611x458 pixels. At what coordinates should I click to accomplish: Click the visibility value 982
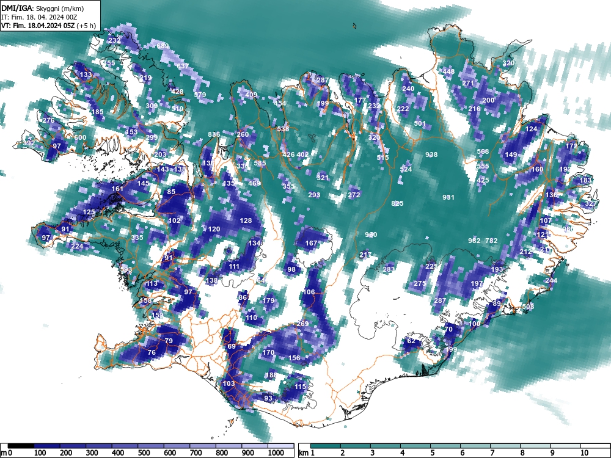click(x=474, y=241)
